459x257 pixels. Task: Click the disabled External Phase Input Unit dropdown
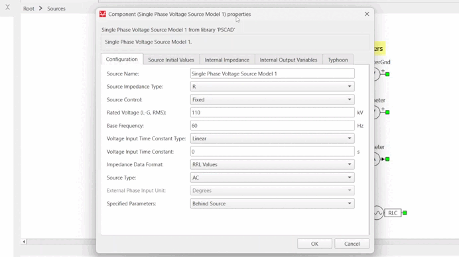point(272,191)
